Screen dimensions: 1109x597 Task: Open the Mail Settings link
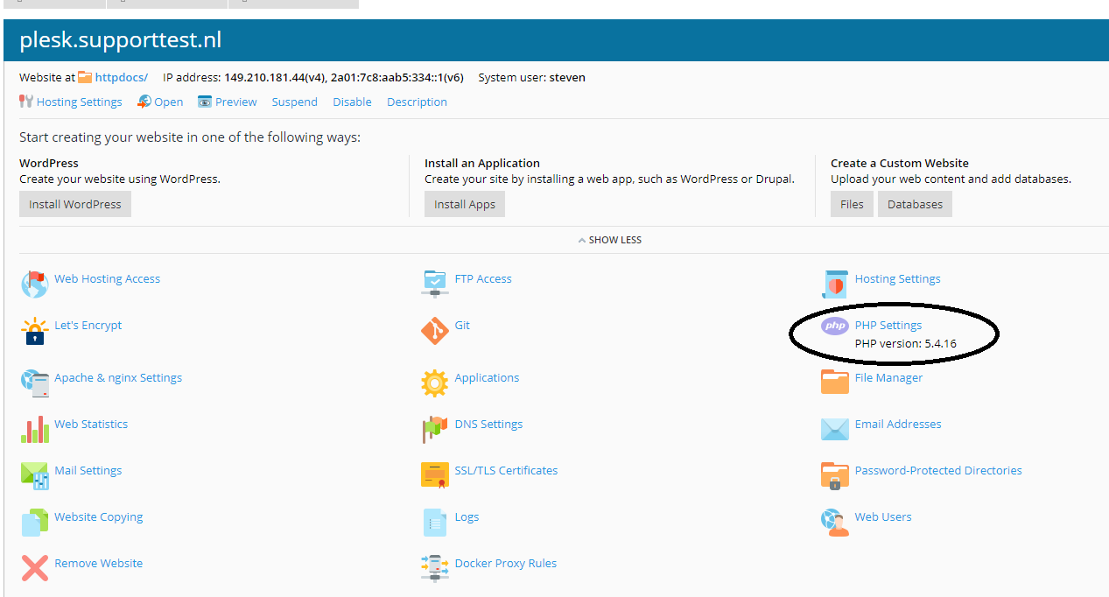click(x=88, y=470)
